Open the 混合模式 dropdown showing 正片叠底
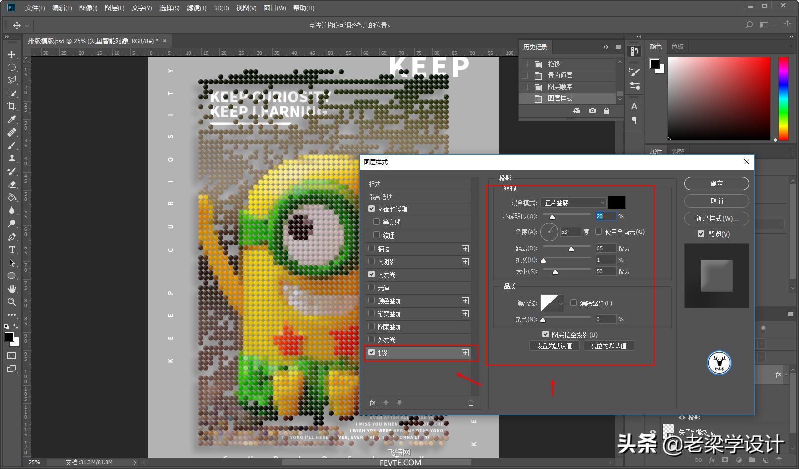 pyautogui.click(x=574, y=203)
